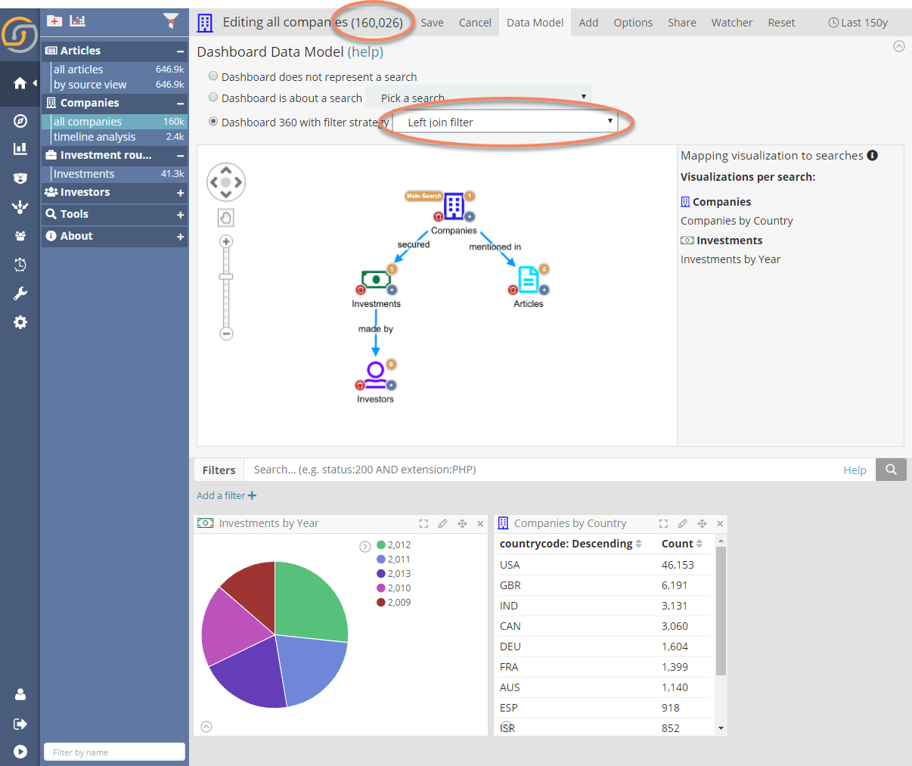The image size is (912, 766).
Task: Select 'Dashboard is about a search' radio
Action: pos(213,98)
